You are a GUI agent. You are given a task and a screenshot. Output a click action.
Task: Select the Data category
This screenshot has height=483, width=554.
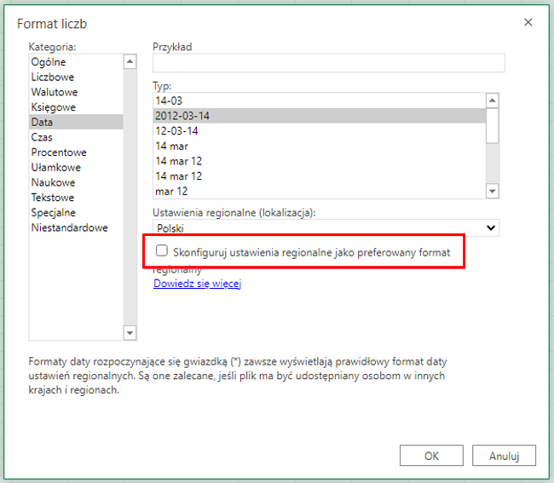coord(76,122)
